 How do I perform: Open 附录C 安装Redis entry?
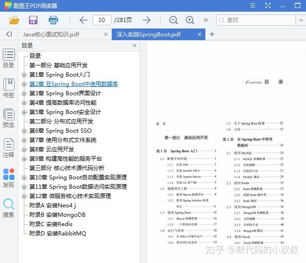coord(51,224)
